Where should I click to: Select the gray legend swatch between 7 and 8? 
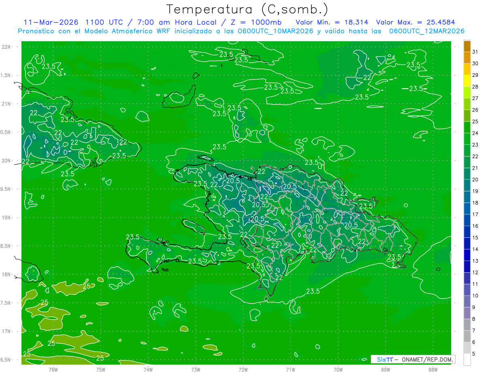(x=467, y=325)
